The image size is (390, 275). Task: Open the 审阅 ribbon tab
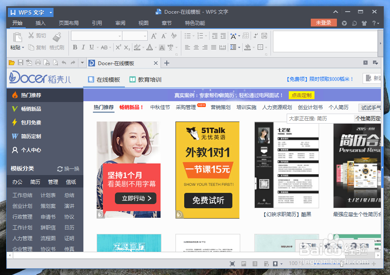click(120, 23)
